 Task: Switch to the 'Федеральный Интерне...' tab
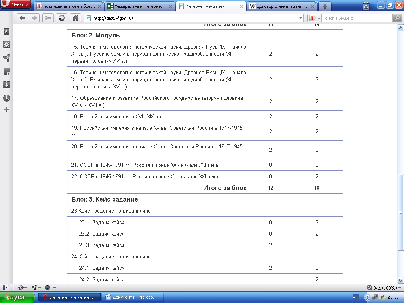[x=140, y=6]
